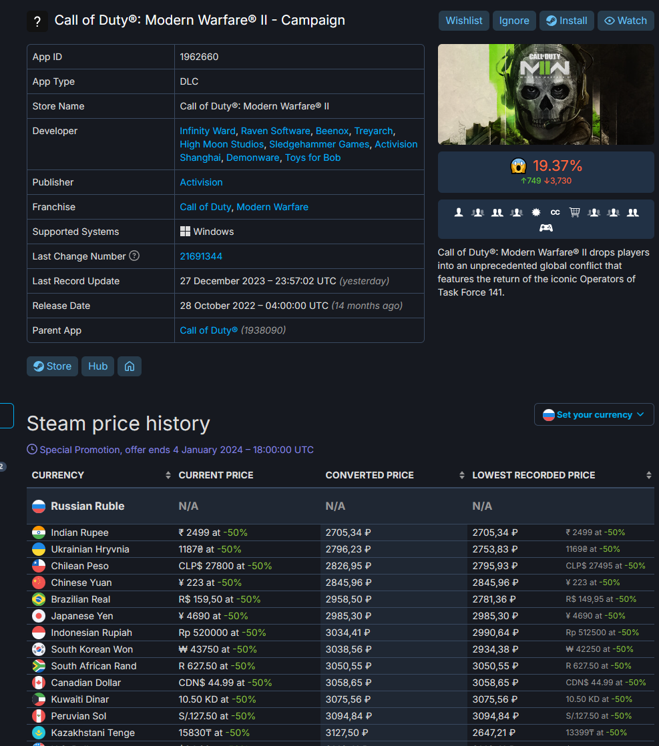Screen dimensions: 659x746
Task: Click the Ukrainian flag icon
Action: click(x=39, y=549)
